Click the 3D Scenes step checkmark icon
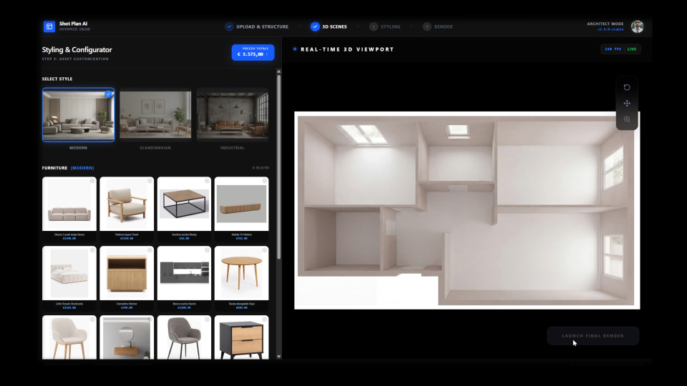This screenshot has width=687, height=386. click(315, 26)
